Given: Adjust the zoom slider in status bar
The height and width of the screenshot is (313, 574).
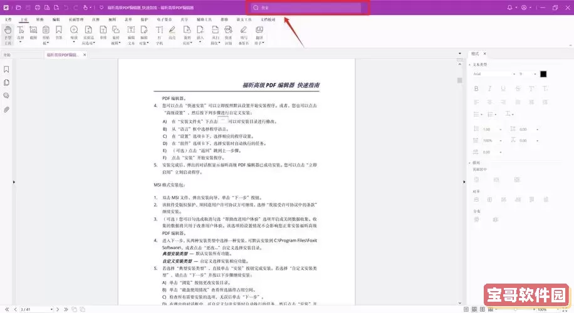Looking at the screenshot, I should (514, 309).
